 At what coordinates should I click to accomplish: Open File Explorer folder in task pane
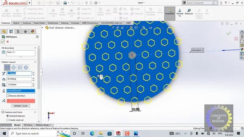point(242,41)
